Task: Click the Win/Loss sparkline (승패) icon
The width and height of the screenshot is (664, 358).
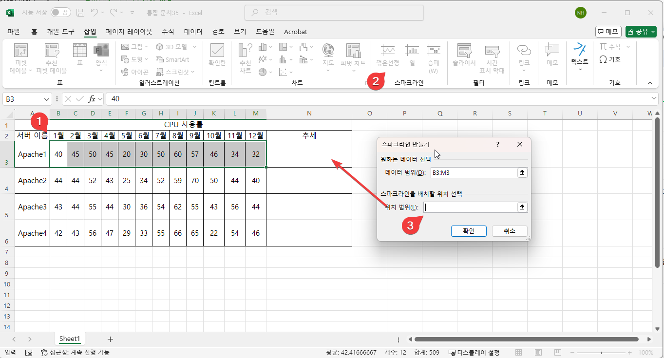Action: coord(434,50)
